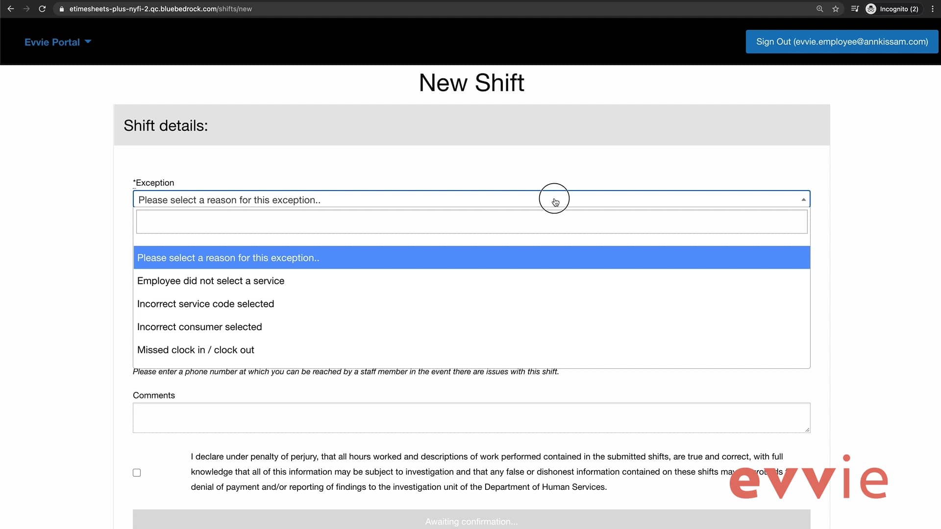Choose 'Incorrect service code selected' option

(205, 304)
